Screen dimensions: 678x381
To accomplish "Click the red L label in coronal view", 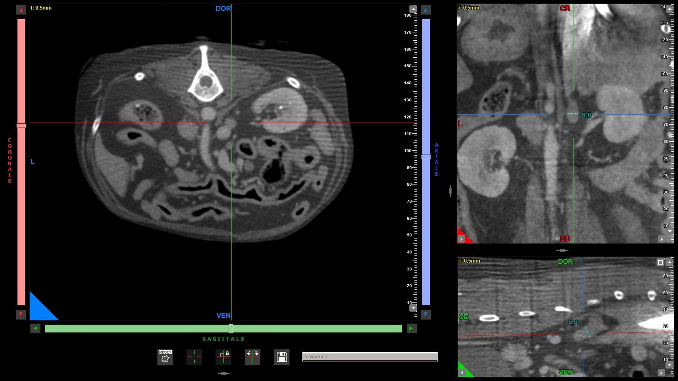I will click(x=460, y=123).
